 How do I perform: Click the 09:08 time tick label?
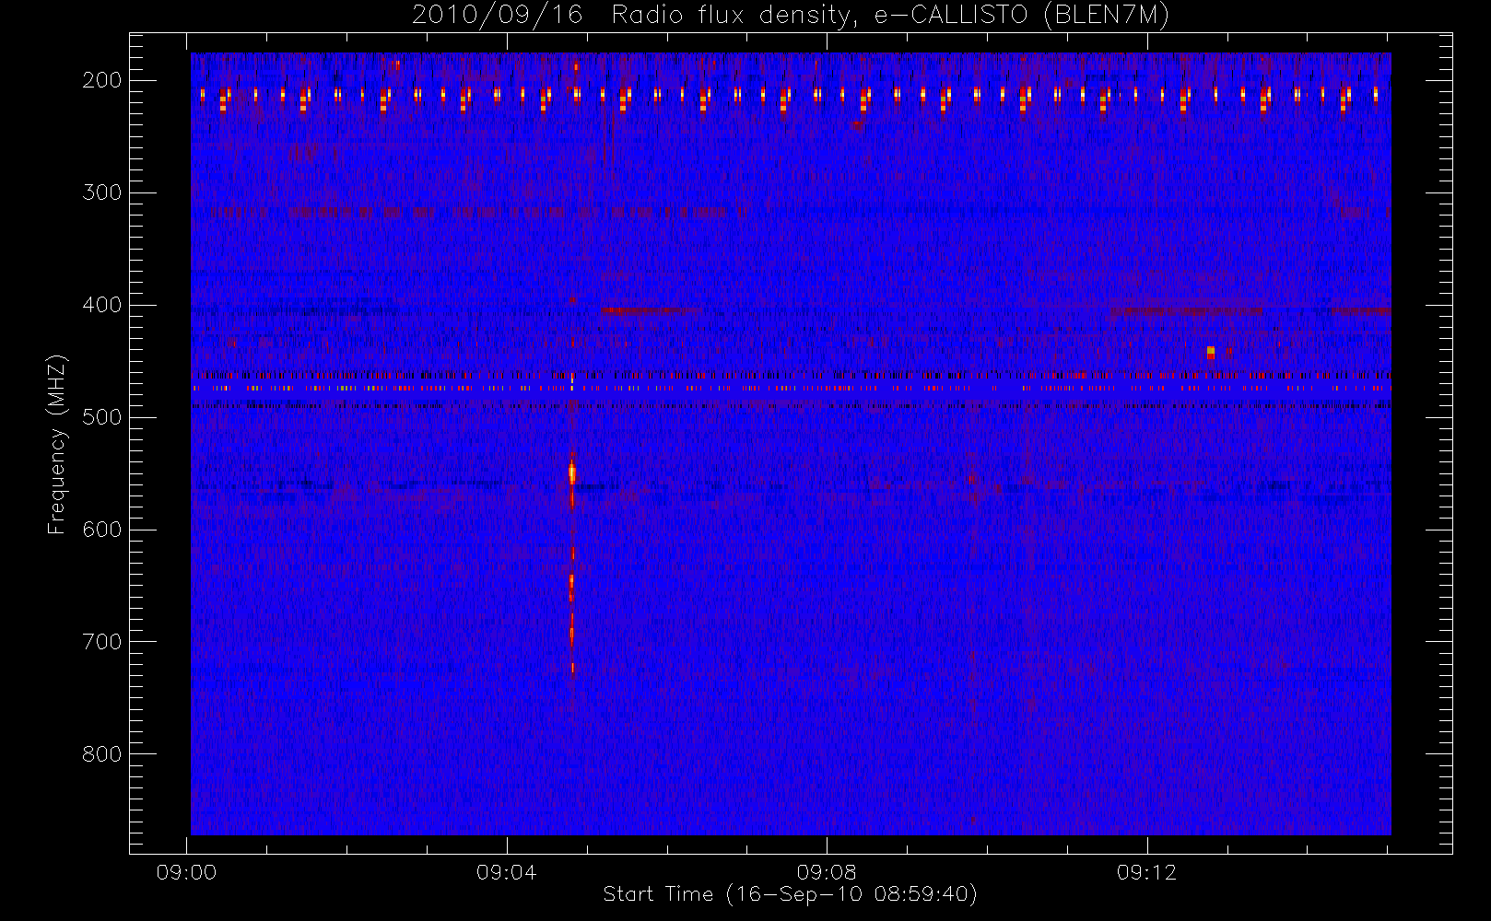pos(827,872)
